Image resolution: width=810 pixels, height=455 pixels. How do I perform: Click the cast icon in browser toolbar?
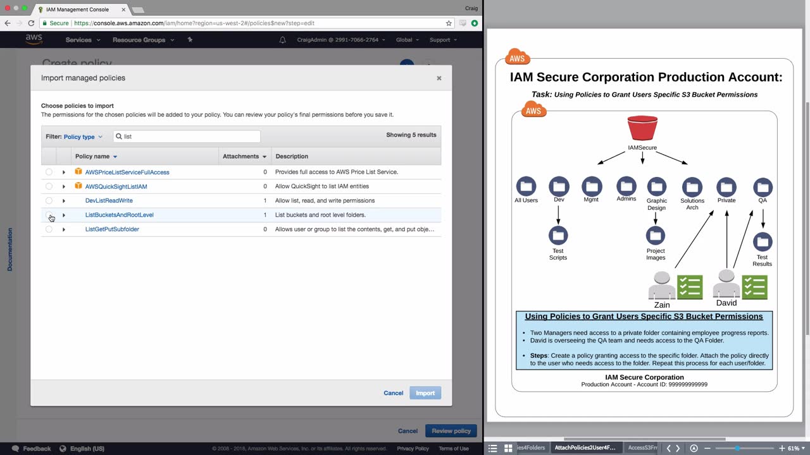click(463, 23)
